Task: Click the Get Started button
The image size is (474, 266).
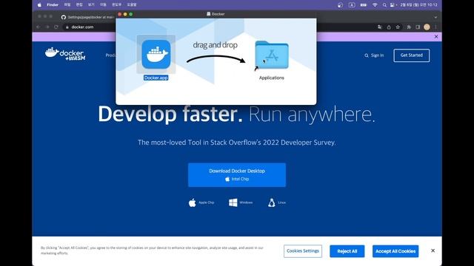Action: click(x=412, y=55)
